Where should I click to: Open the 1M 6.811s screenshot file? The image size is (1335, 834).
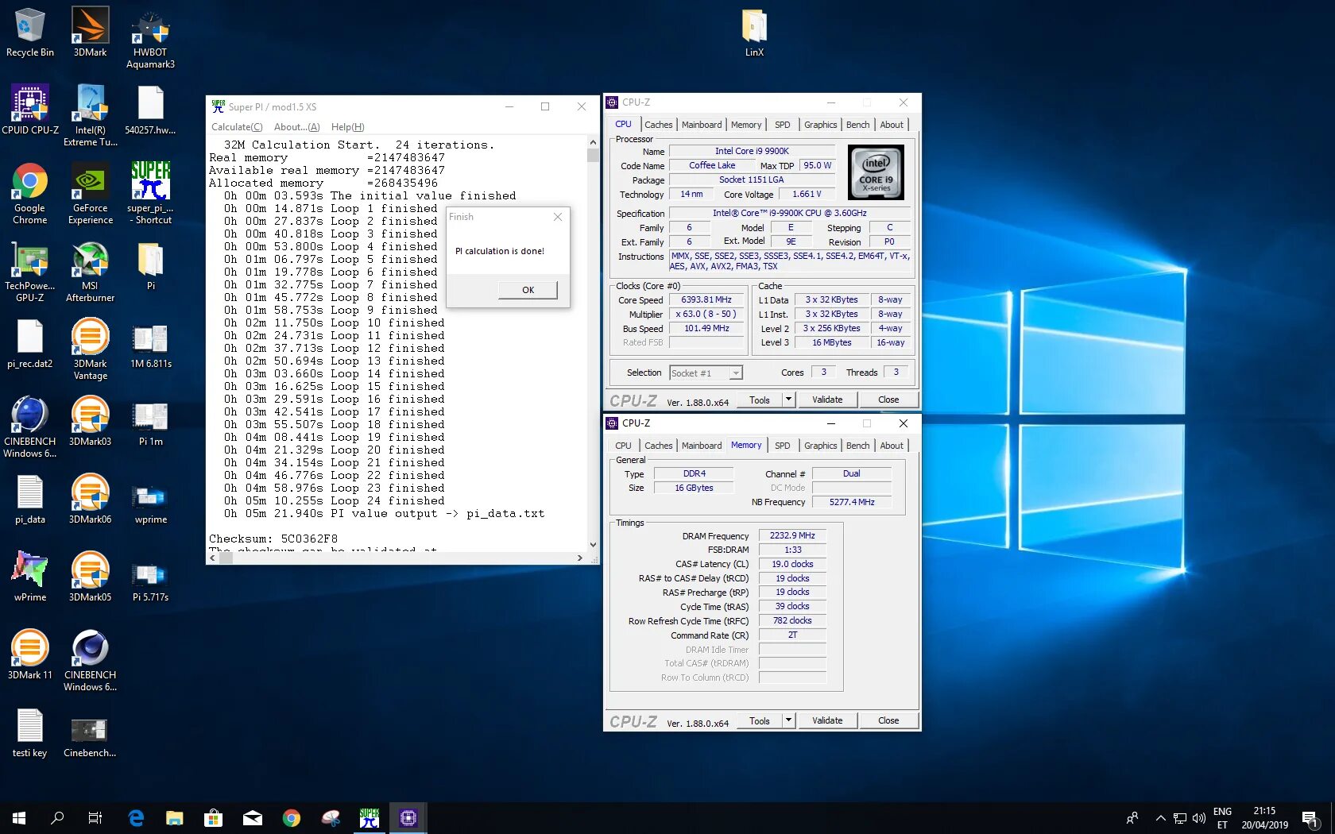click(x=150, y=344)
